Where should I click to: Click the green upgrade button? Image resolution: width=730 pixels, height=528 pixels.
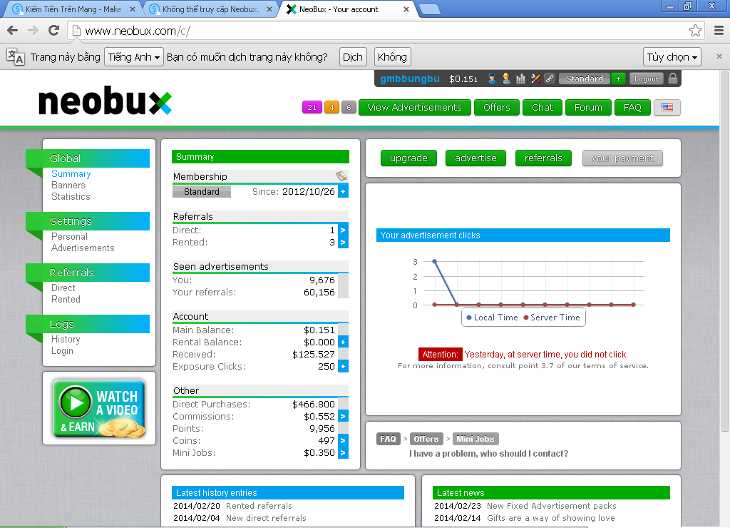pos(408,158)
